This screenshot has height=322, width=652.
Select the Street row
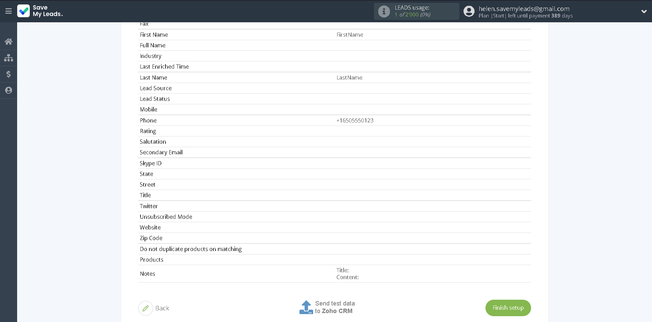[x=334, y=184]
